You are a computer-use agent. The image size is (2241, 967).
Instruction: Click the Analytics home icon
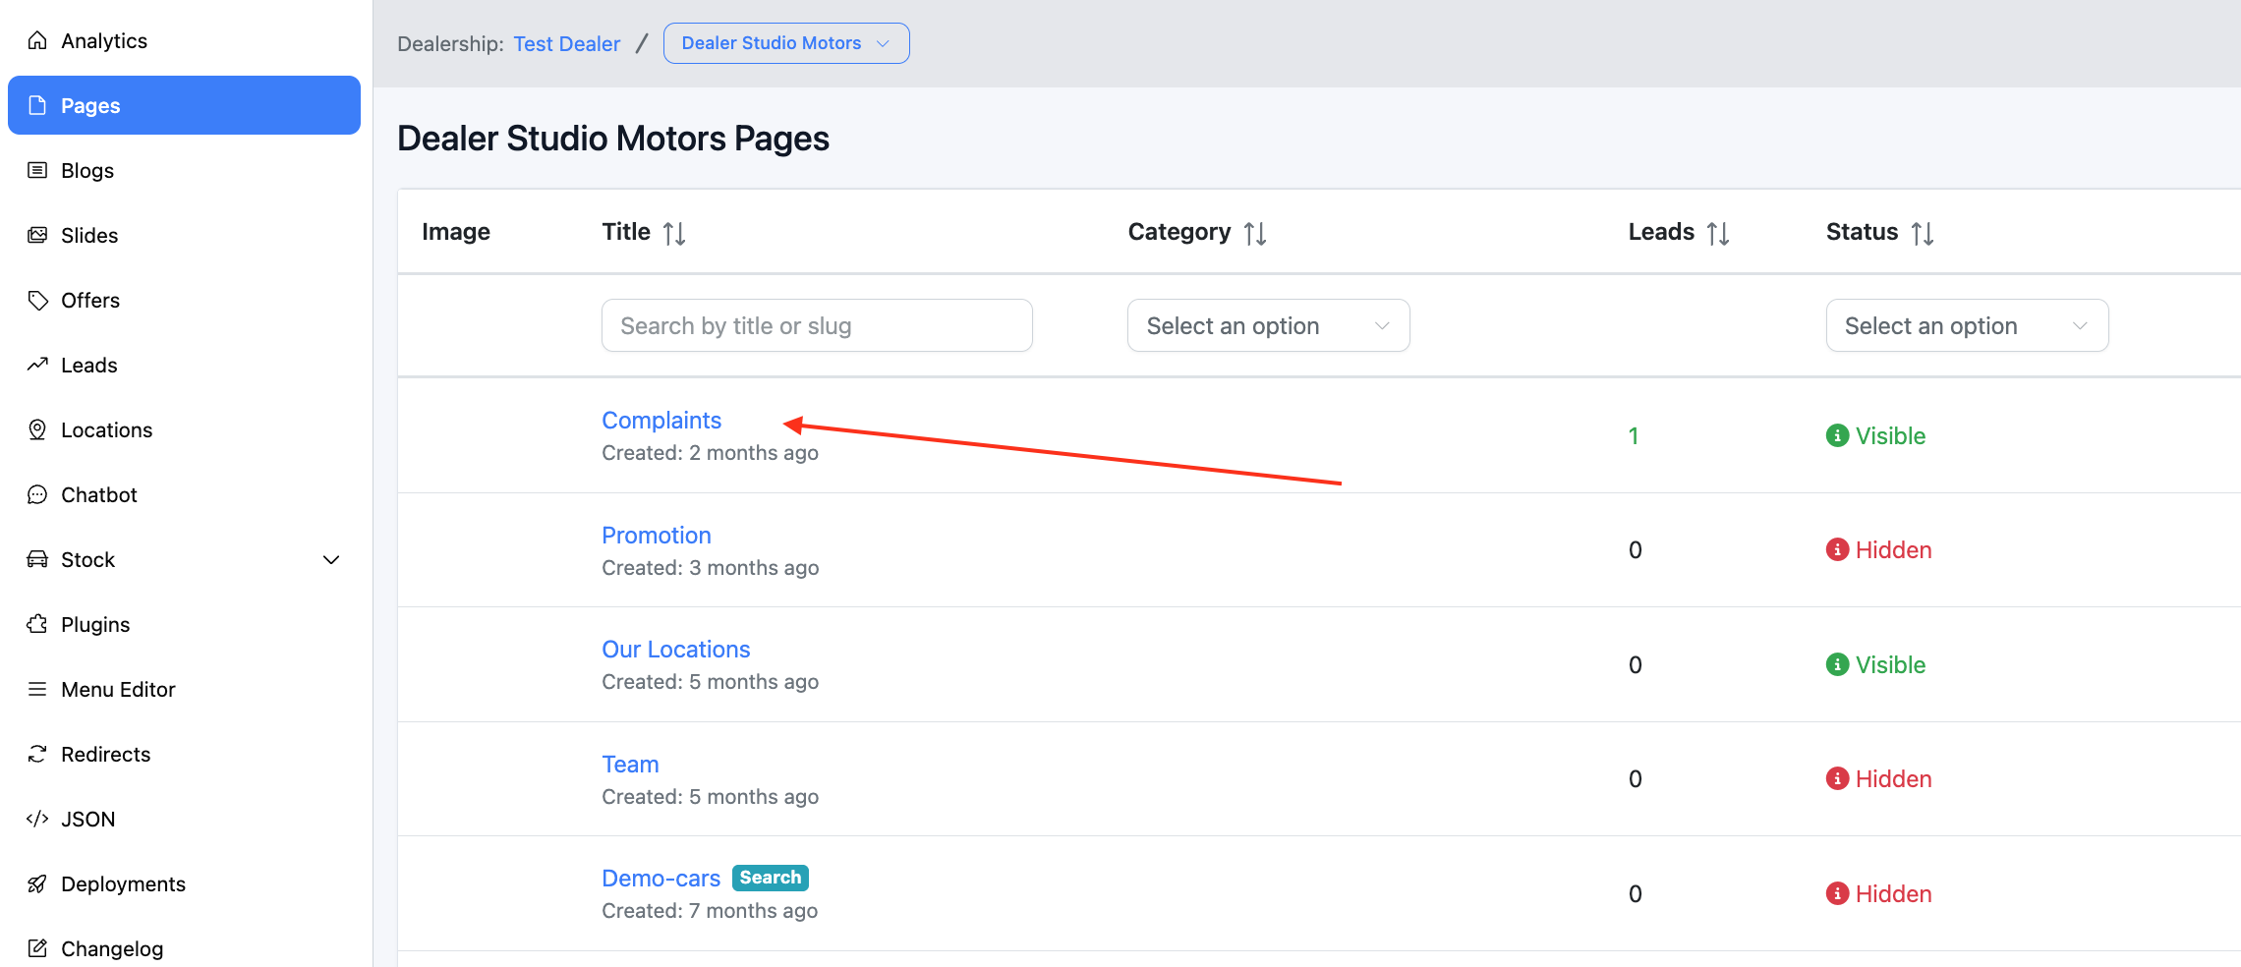coord(37,40)
